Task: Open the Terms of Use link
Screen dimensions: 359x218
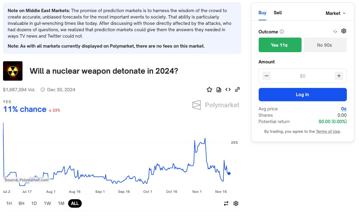Action: (328, 132)
